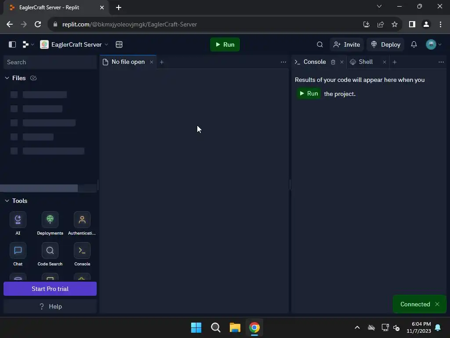This screenshot has height=338, width=450.
Task: Select the EaglerCraft Server browser tab
Action: (56, 7)
